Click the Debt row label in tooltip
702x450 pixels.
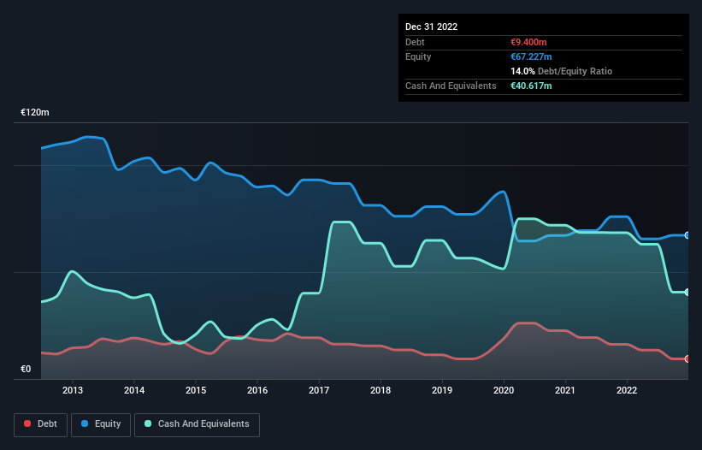pyautogui.click(x=415, y=42)
